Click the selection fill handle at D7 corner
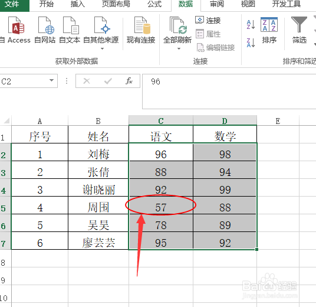 [x=256, y=250]
